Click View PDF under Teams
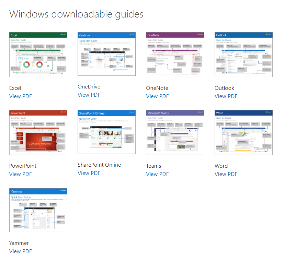This screenshot has height=262, width=284. [157, 174]
